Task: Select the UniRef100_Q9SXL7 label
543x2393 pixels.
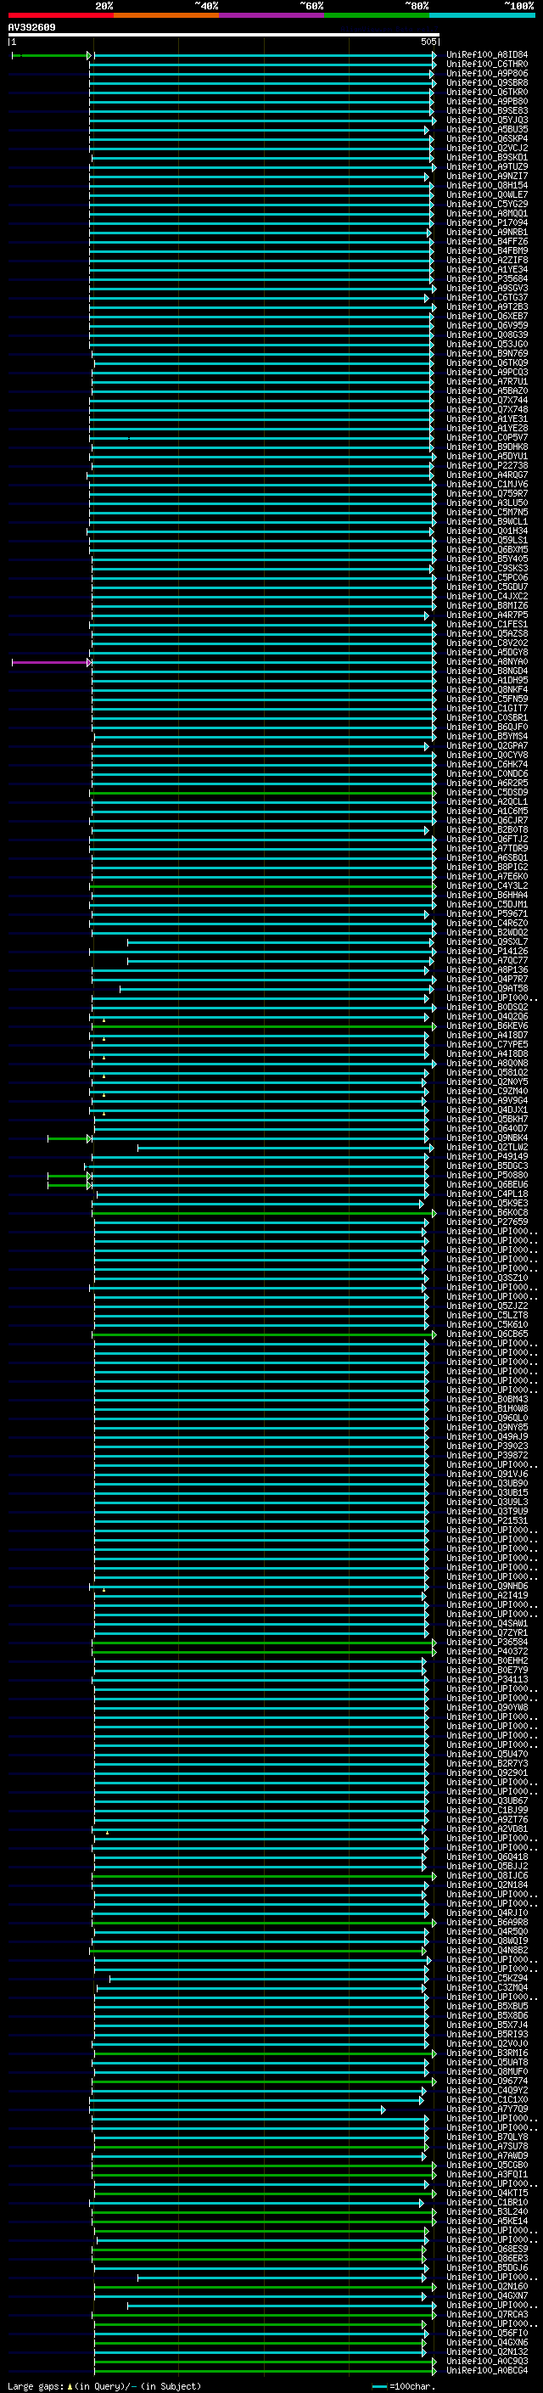Action: pos(487,941)
